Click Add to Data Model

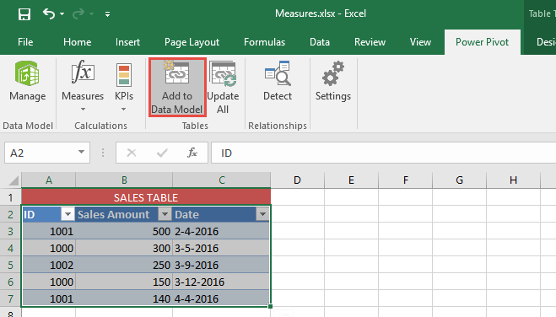pyautogui.click(x=177, y=87)
